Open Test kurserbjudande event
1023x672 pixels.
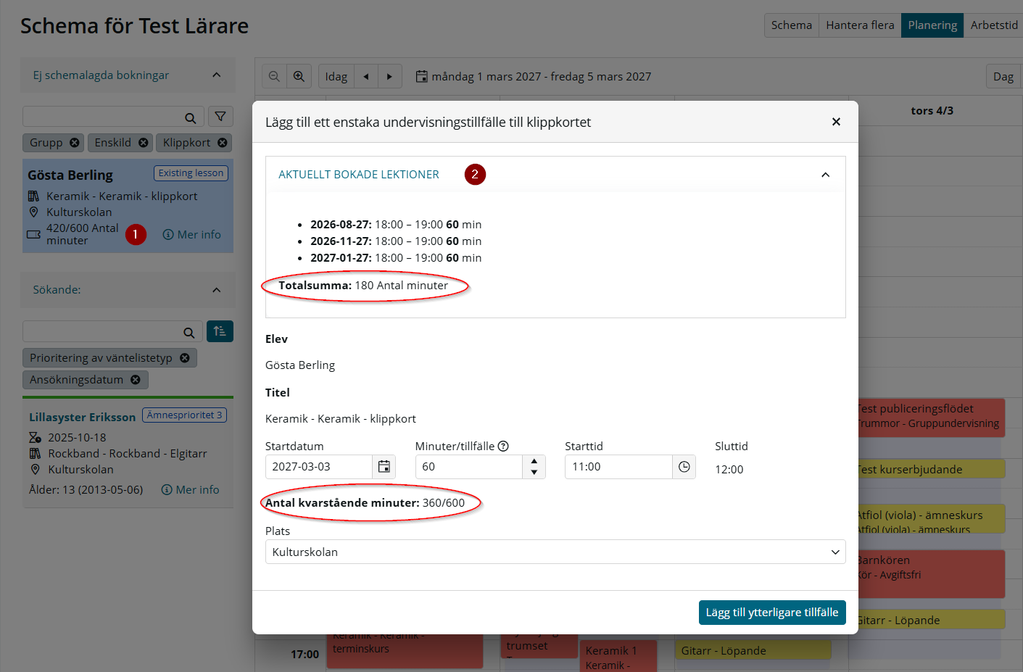pos(930,469)
